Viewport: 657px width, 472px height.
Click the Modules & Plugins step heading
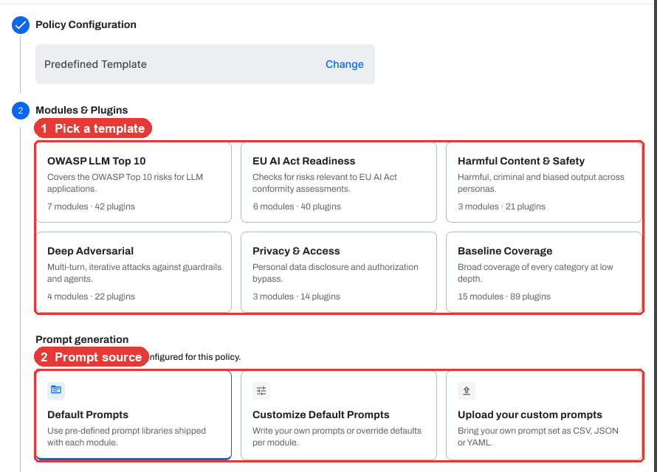point(82,110)
